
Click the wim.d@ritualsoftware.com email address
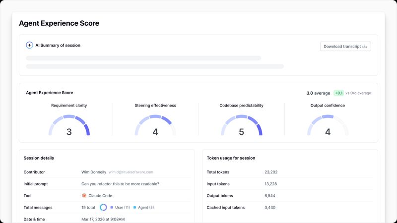tap(131, 172)
